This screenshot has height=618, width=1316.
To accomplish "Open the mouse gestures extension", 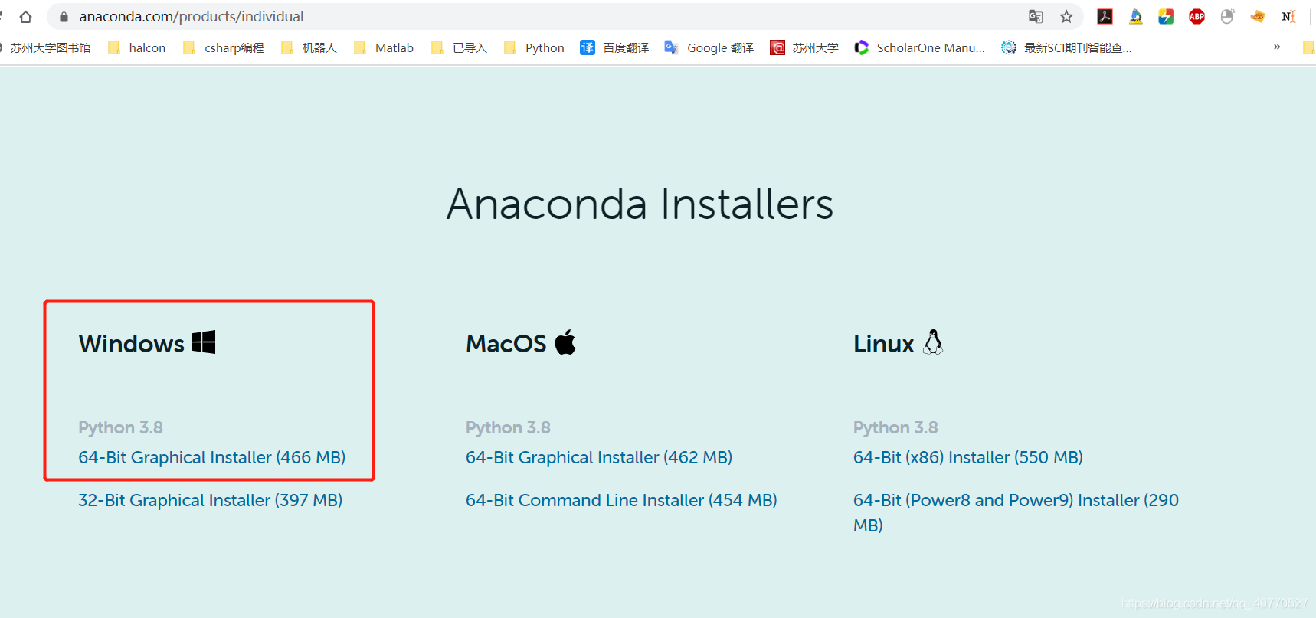I will tap(1227, 16).
